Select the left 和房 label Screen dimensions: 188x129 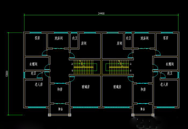click(60, 89)
